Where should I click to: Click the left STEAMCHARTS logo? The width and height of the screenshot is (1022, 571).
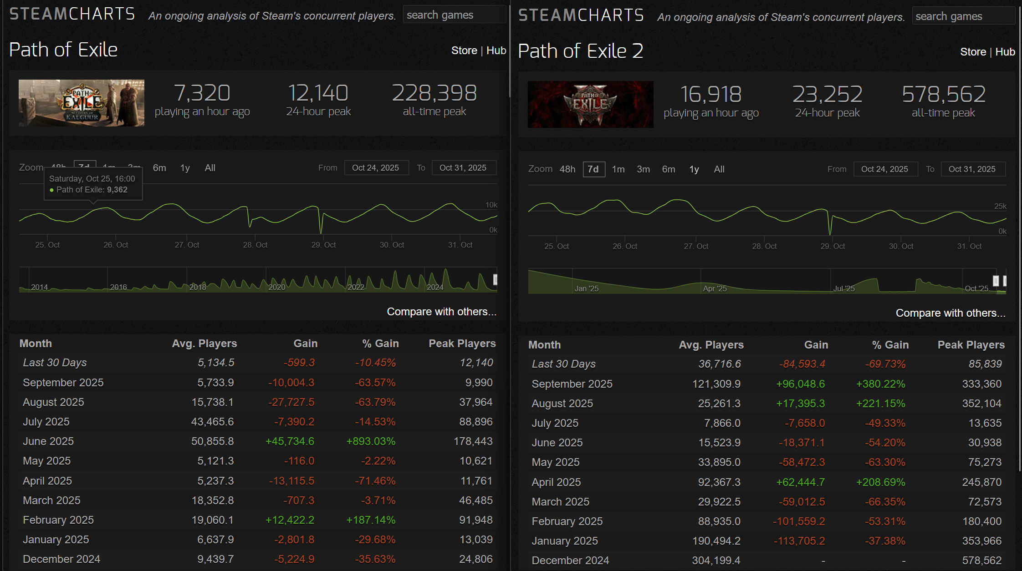(72, 14)
